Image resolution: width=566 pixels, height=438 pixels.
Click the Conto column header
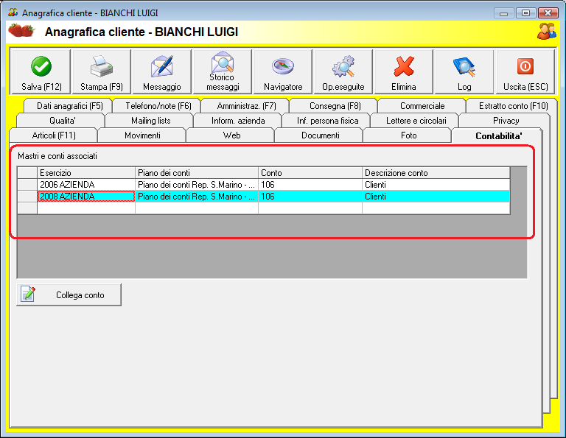click(x=310, y=173)
